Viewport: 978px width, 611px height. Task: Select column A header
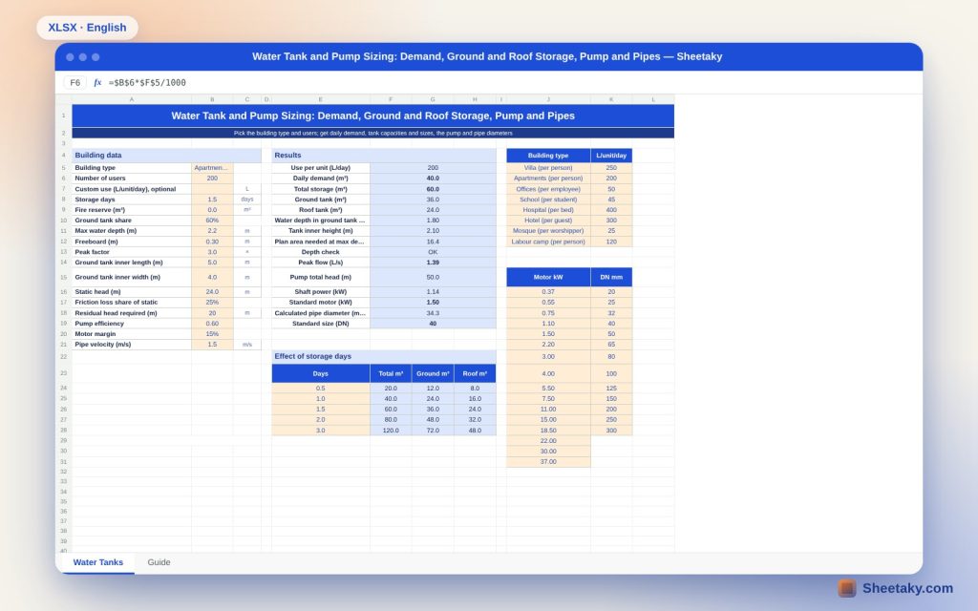(x=132, y=99)
